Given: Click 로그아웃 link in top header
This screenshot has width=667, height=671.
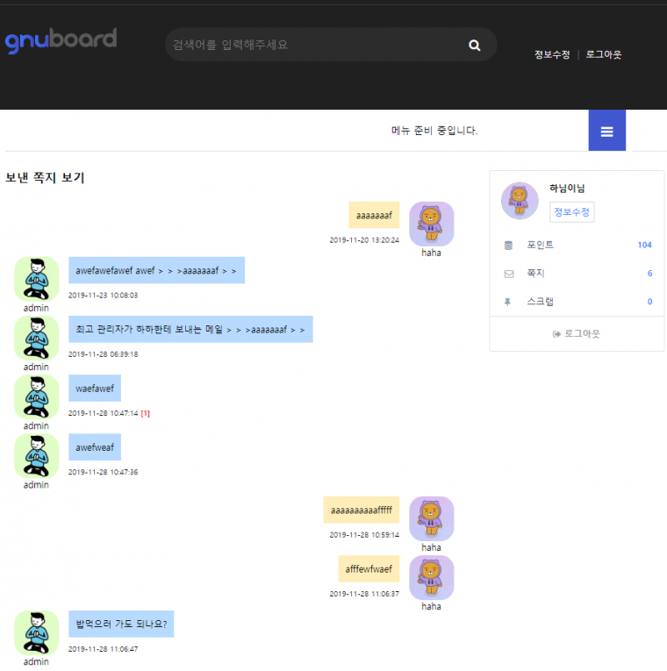Looking at the screenshot, I should [604, 54].
